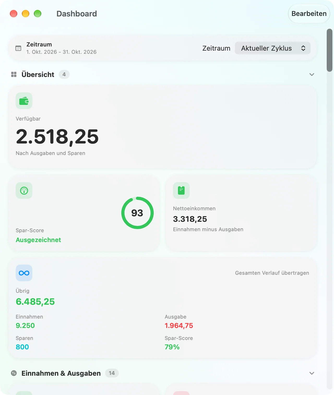Click the circular 93 Spar-Score progress ring

138,213
